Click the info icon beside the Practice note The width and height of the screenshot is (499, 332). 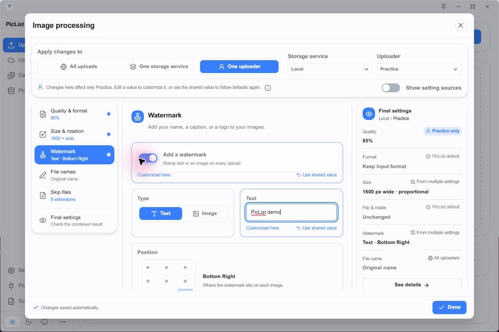tap(268, 88)
